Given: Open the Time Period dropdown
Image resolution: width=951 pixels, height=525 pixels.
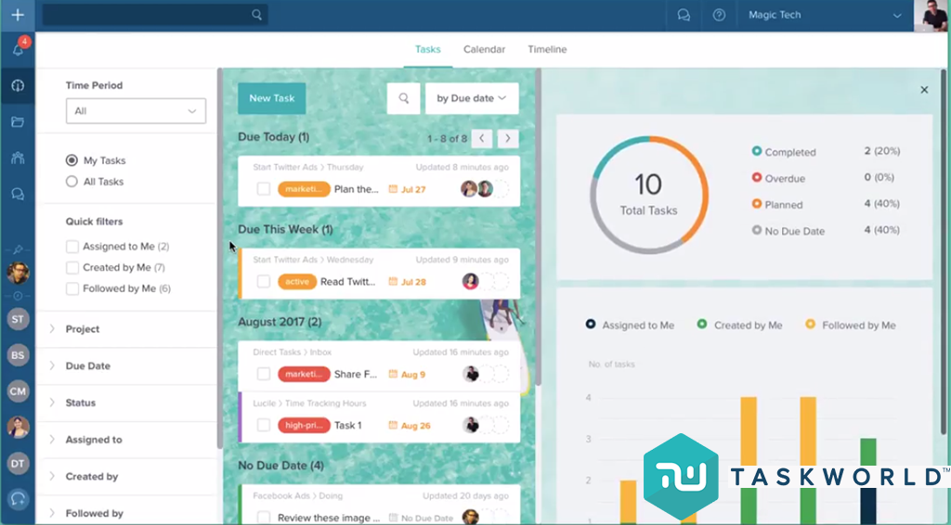Looking at the screenshot, I should 136,111.
